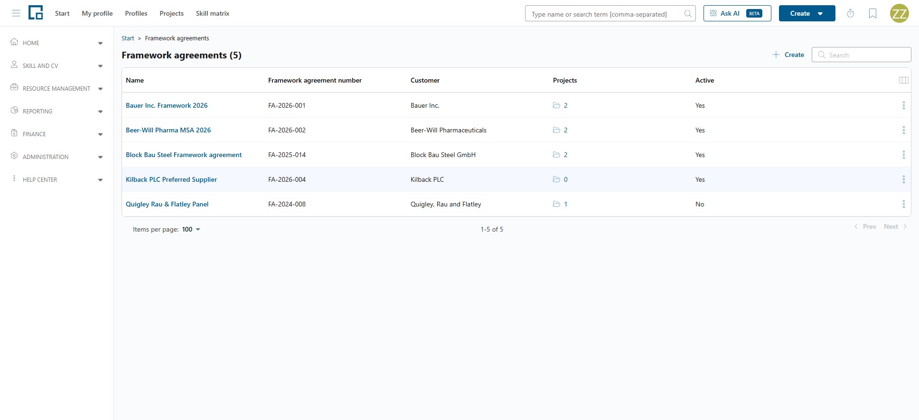Click the Name column header
This screenshot has height=420, width=919.
coord(135,80)
